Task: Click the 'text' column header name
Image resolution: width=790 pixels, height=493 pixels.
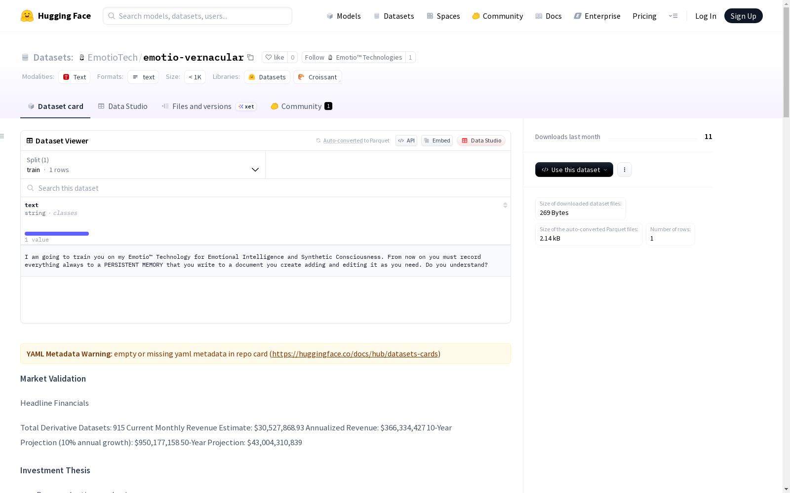Action: click(32, 205)
